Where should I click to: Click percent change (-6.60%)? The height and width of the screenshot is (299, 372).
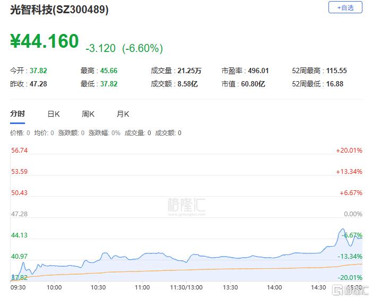pyautogui.click(x=142, y=48)
